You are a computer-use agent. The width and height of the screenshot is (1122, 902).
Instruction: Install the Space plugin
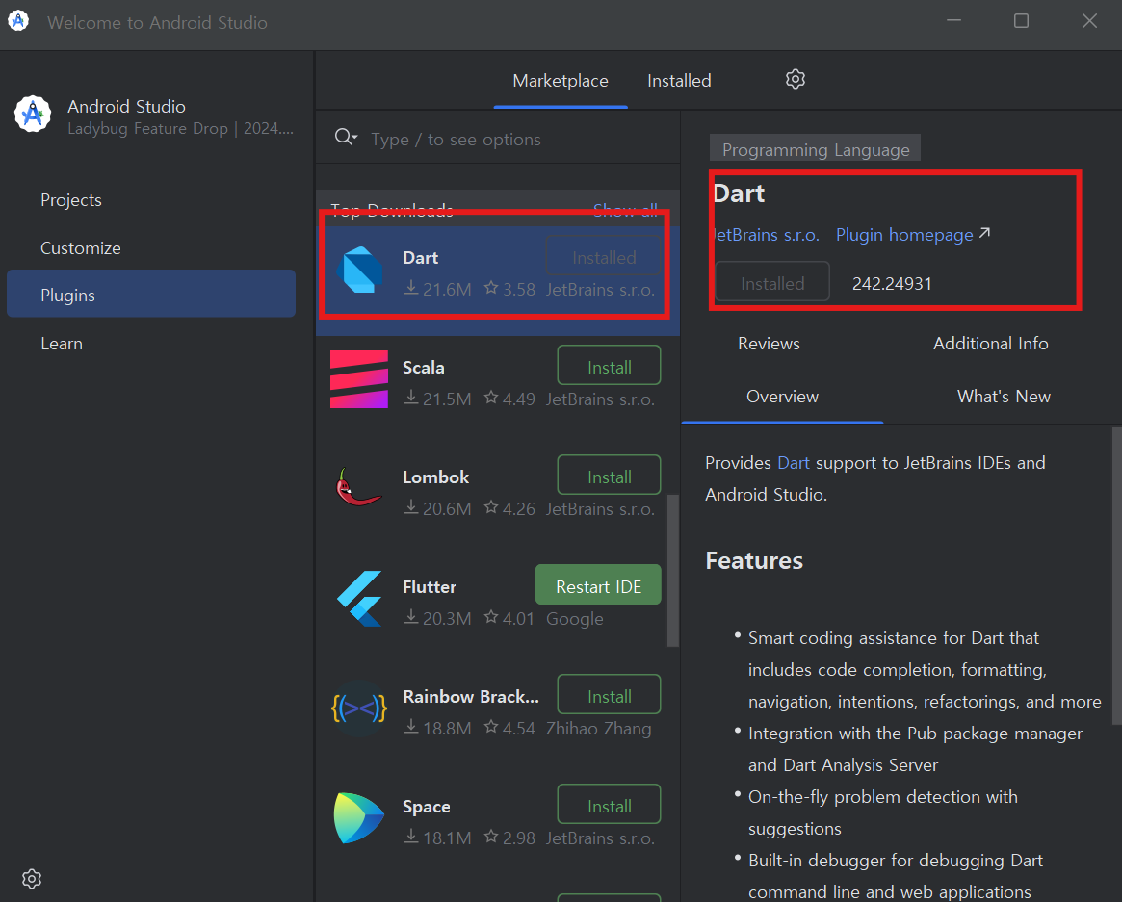[609, 805]
